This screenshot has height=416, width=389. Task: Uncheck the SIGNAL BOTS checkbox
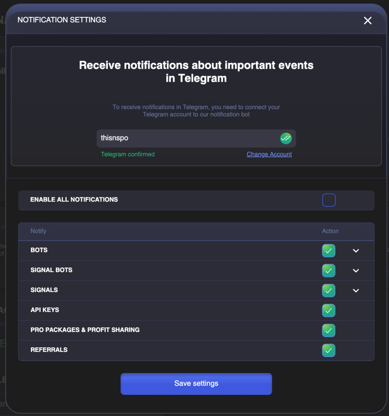328,271
